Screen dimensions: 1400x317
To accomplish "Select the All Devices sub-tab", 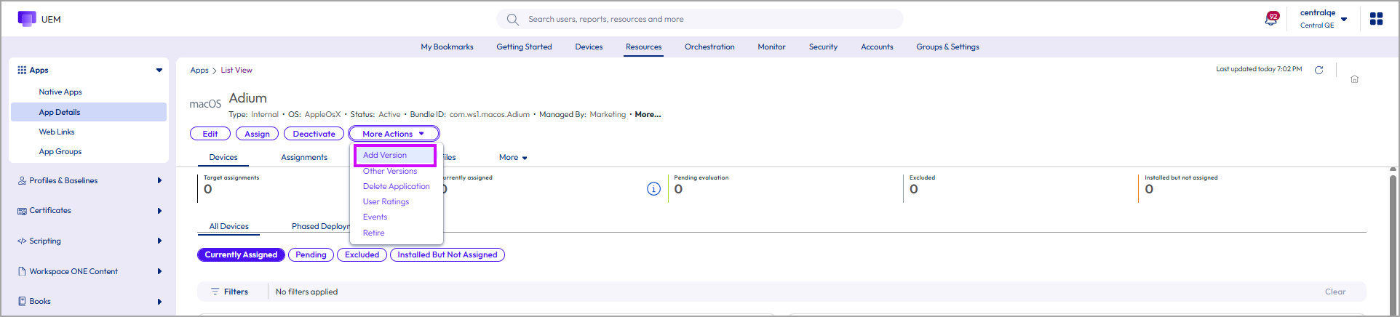I will tap(229, 226).
